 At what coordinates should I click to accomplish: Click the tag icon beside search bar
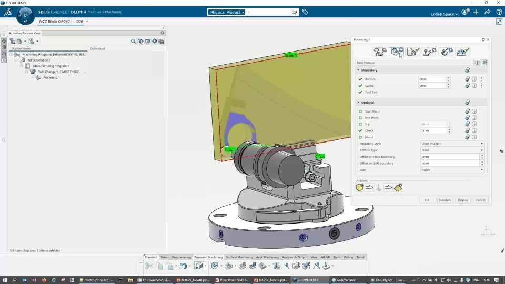(305, 12)
